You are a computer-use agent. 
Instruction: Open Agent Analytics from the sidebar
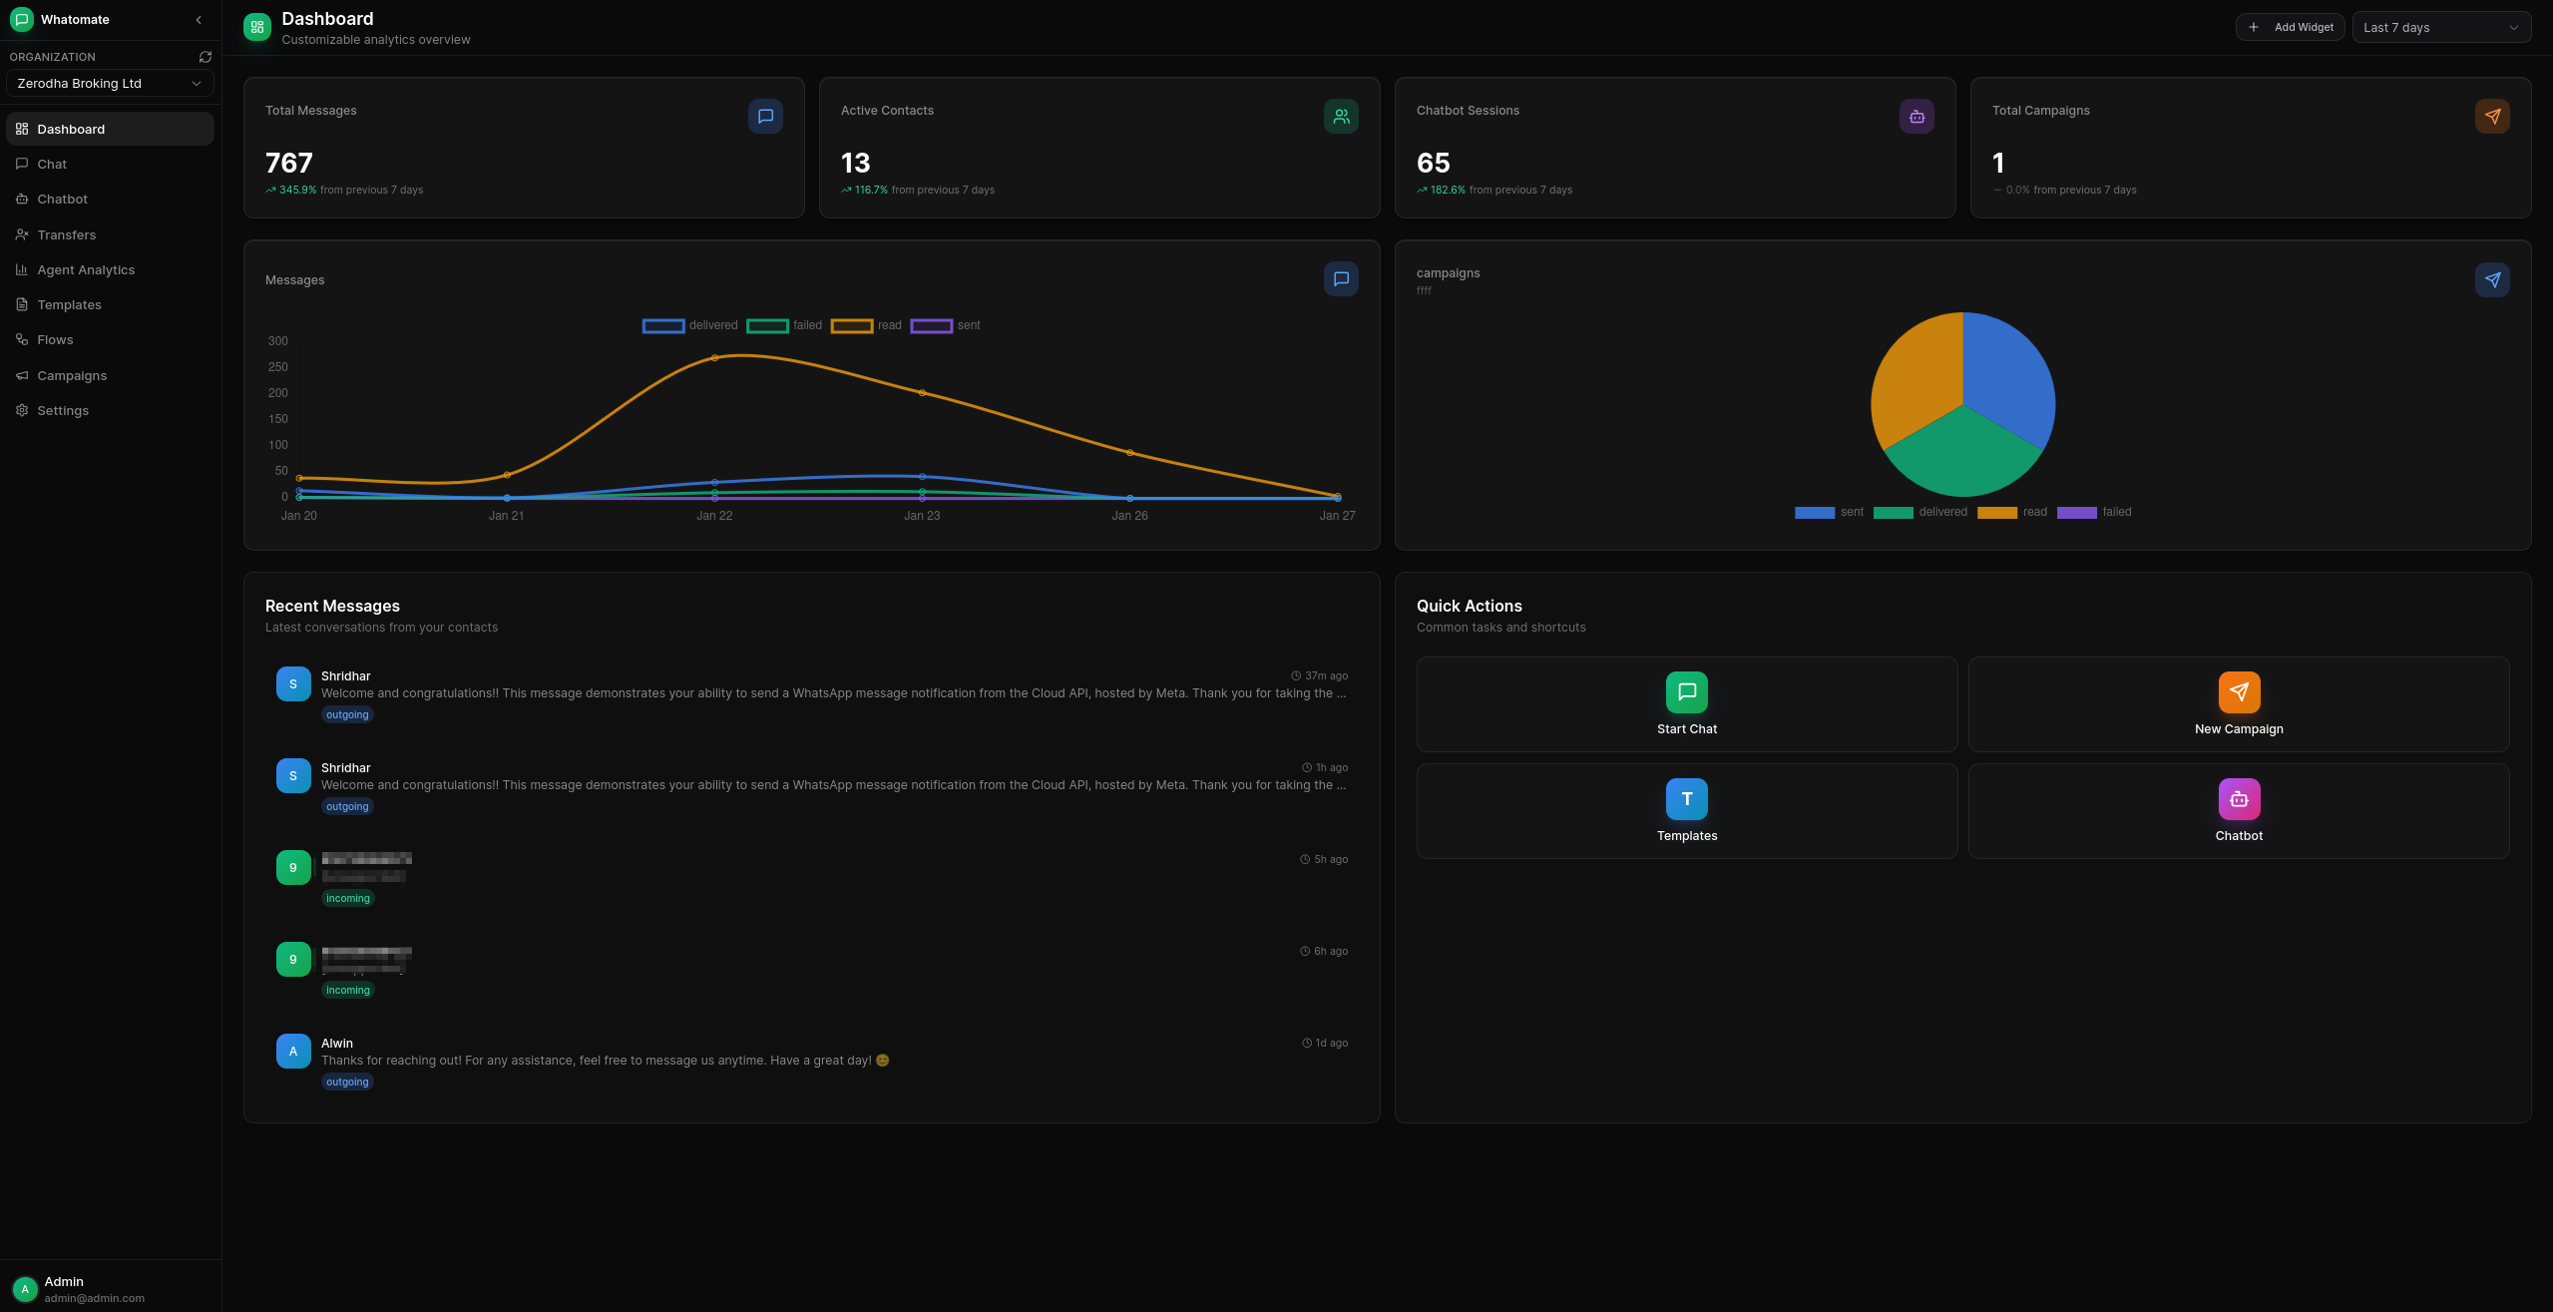[85, 269]
